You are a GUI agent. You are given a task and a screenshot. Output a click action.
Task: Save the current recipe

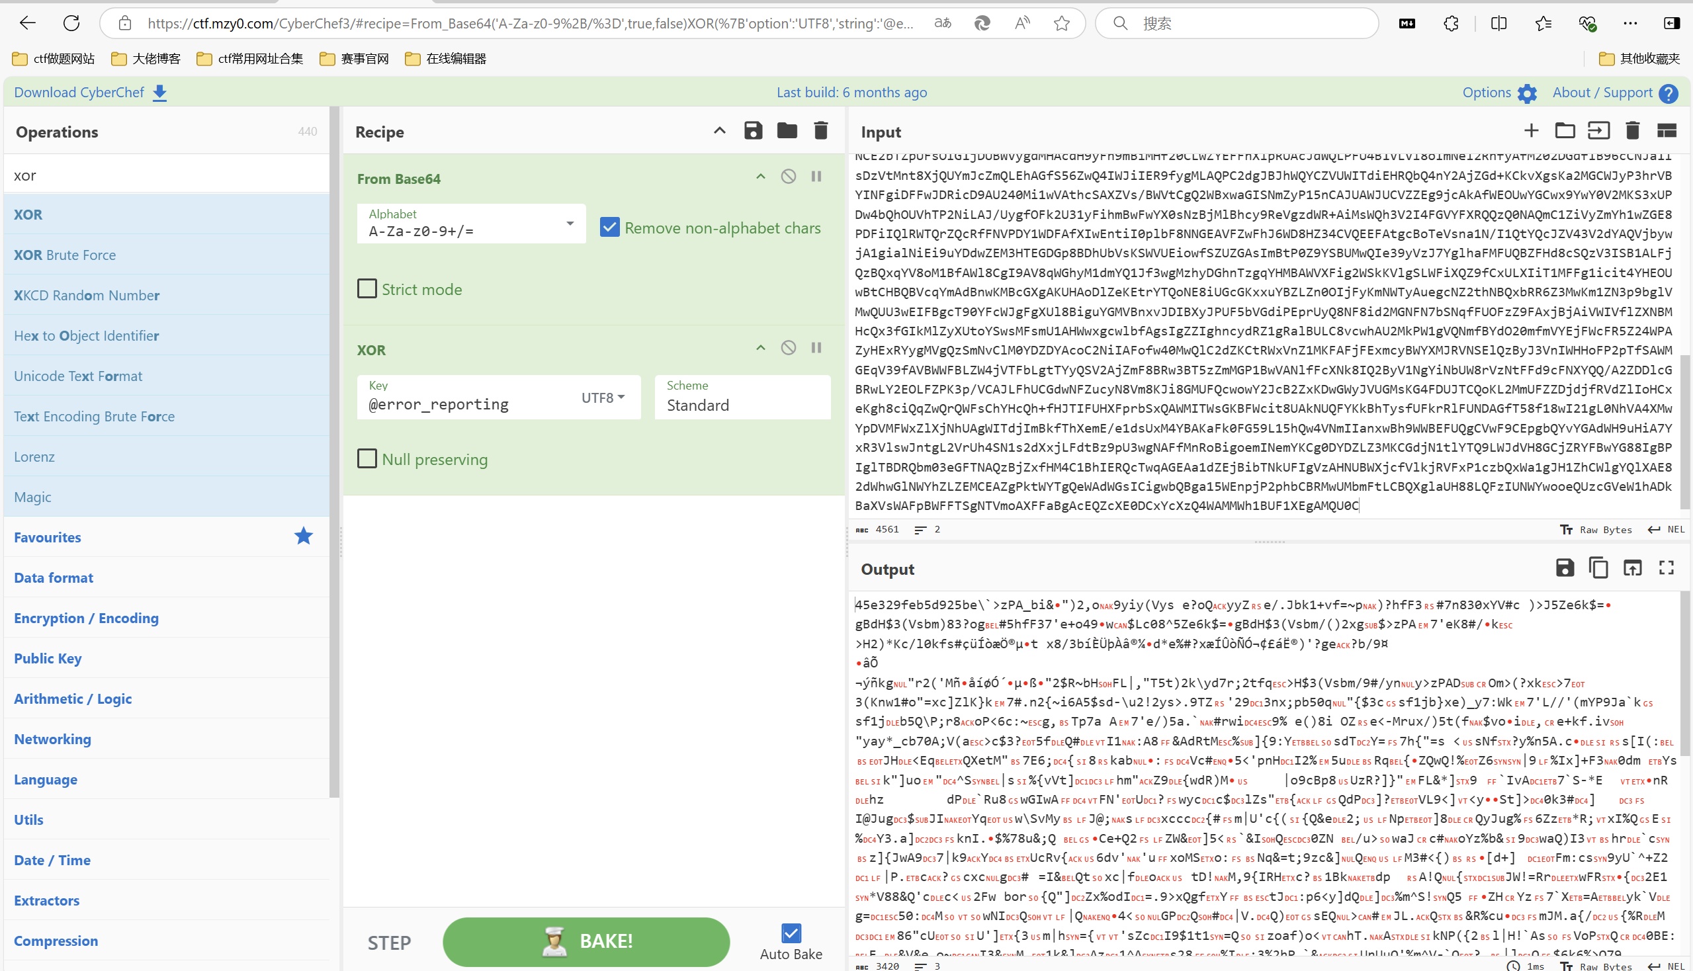pos(753,131)
